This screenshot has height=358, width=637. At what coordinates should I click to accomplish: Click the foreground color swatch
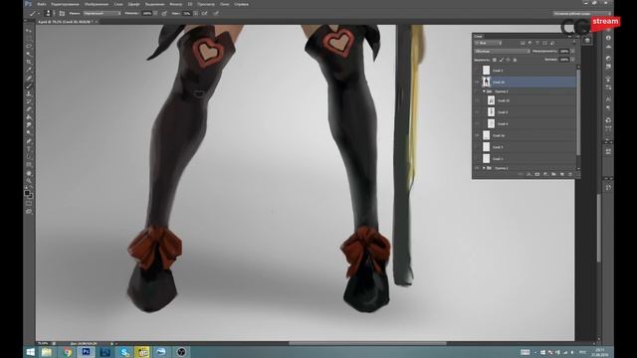coord(27,193)
